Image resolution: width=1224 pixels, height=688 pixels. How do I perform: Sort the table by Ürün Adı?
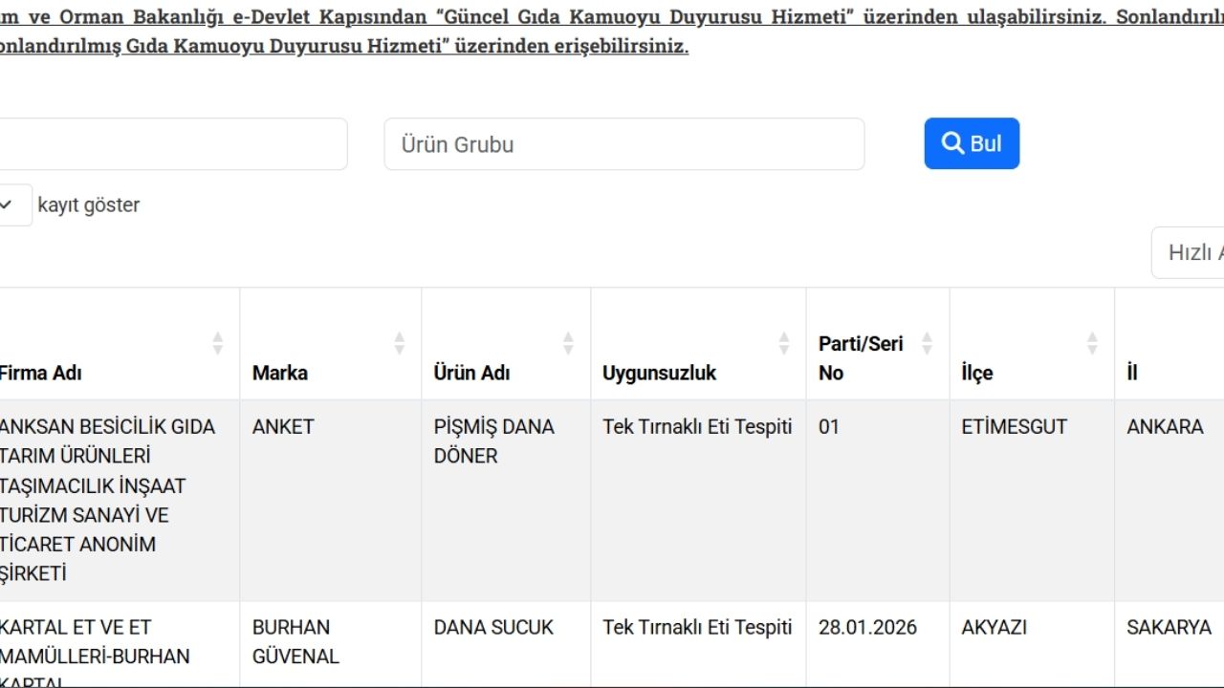[x=569, y=343]
